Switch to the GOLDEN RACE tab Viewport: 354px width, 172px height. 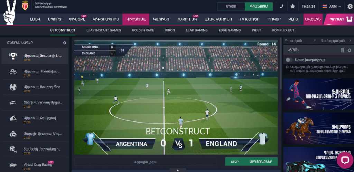143,30
